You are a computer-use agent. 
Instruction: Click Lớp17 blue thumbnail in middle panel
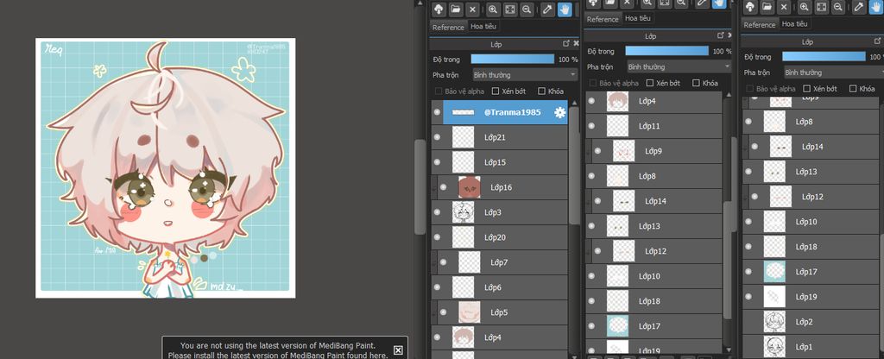(x=617, y=325)
